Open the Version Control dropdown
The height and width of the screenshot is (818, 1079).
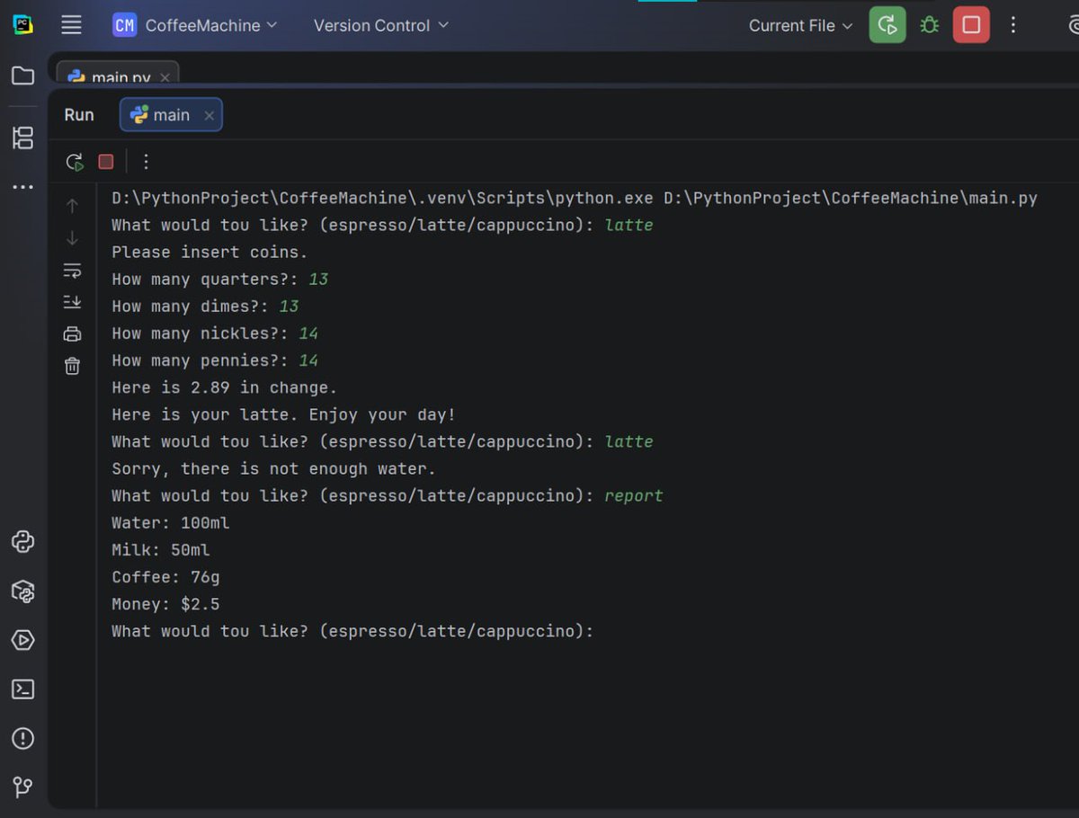[380, 25]
